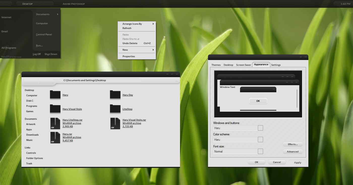The image size is (353, 185).
Task: Open Trash in the sidebar
Action: click(x=29, y=164)
